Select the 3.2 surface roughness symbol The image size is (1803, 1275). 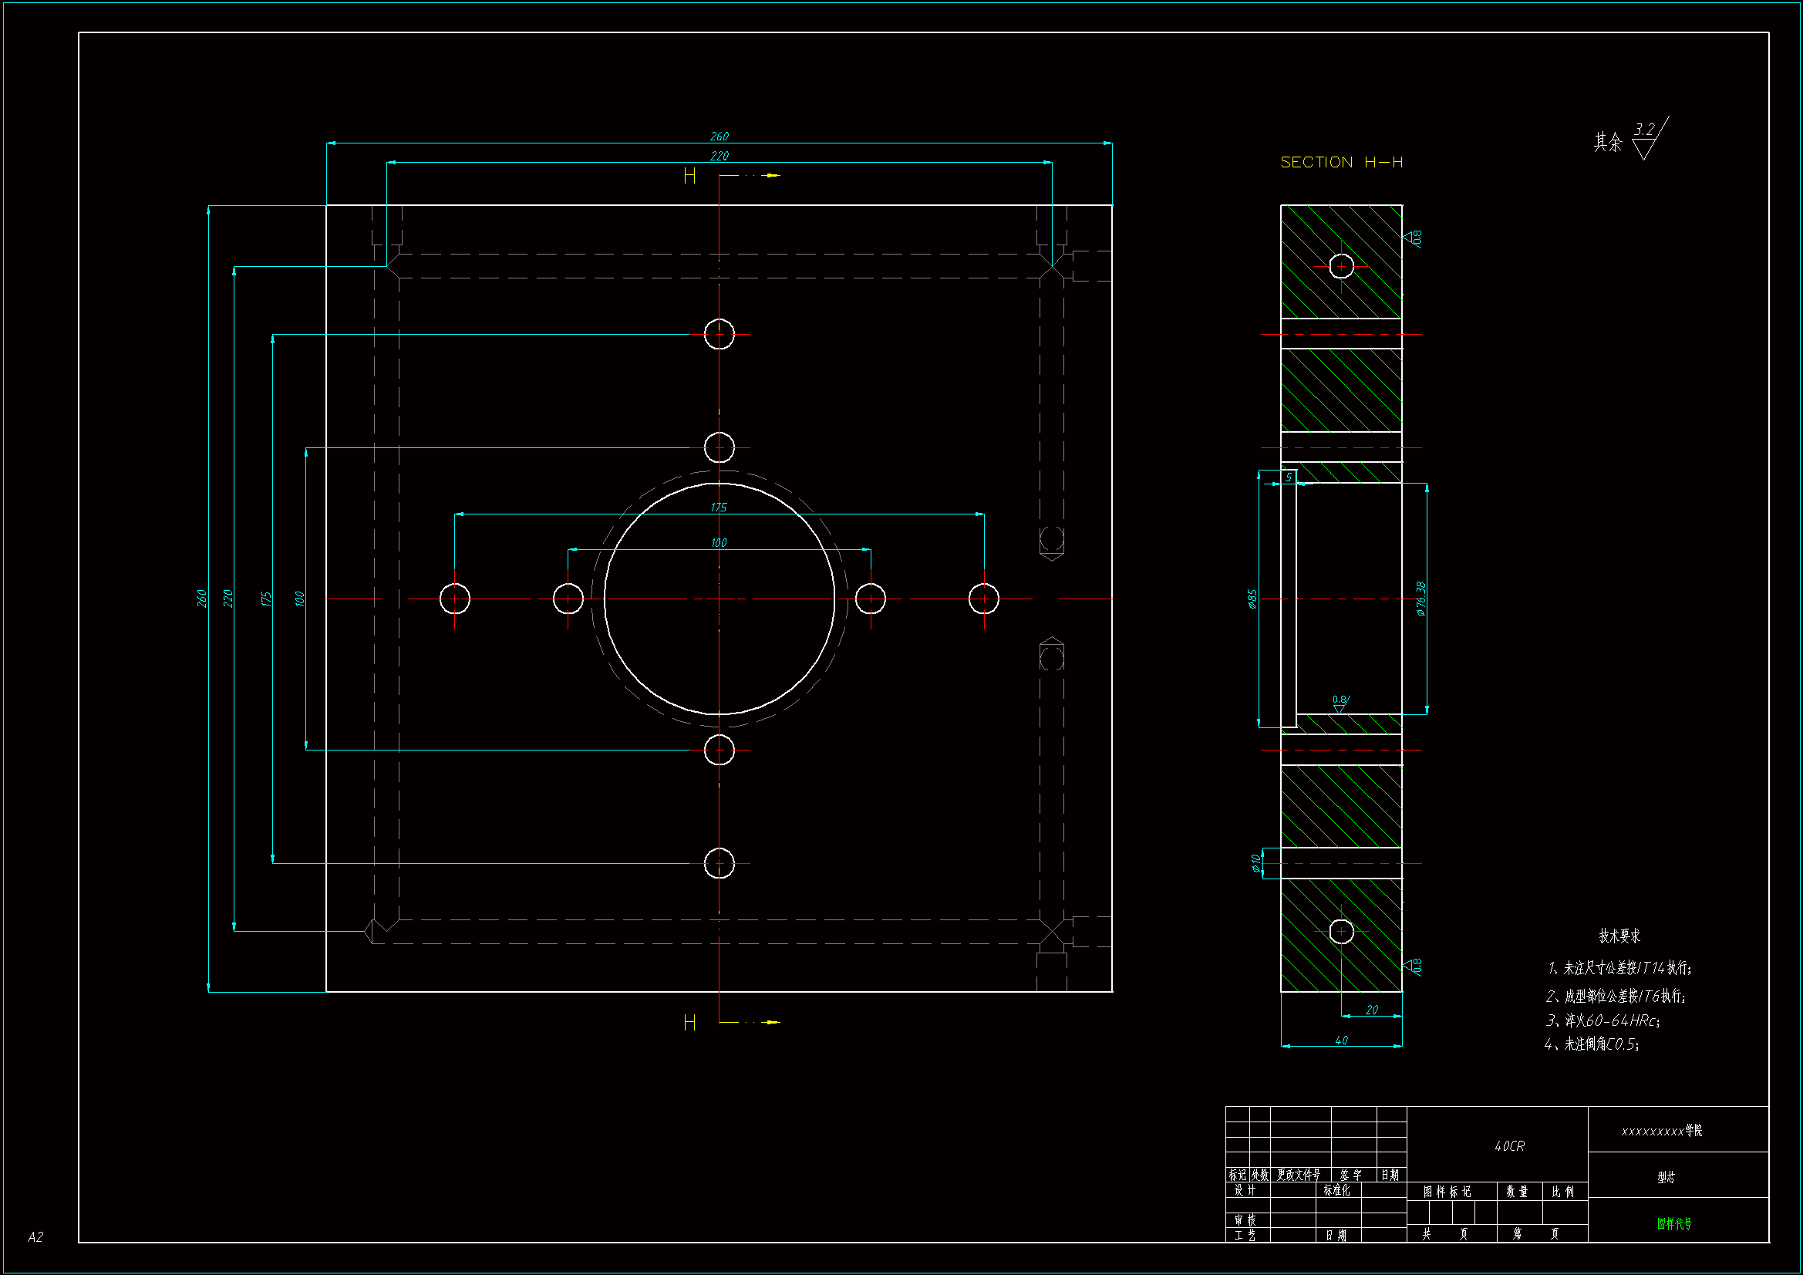point(1644,138)
